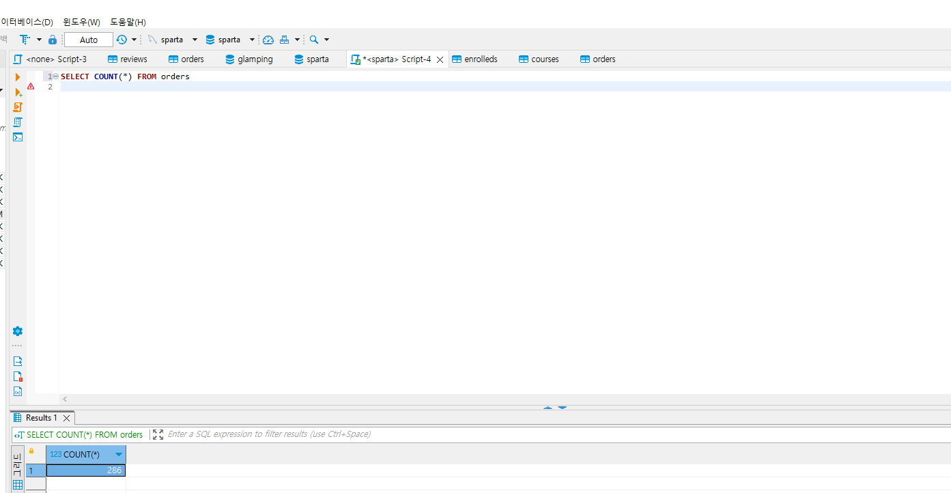Click the Auto commit mode field
Image resolution: width=951 pixels, height=493 pixels.
(89, 40)
